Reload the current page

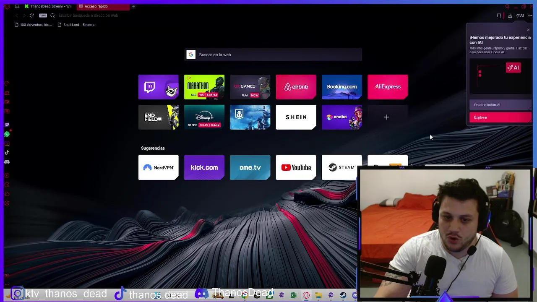click(31, 16)
